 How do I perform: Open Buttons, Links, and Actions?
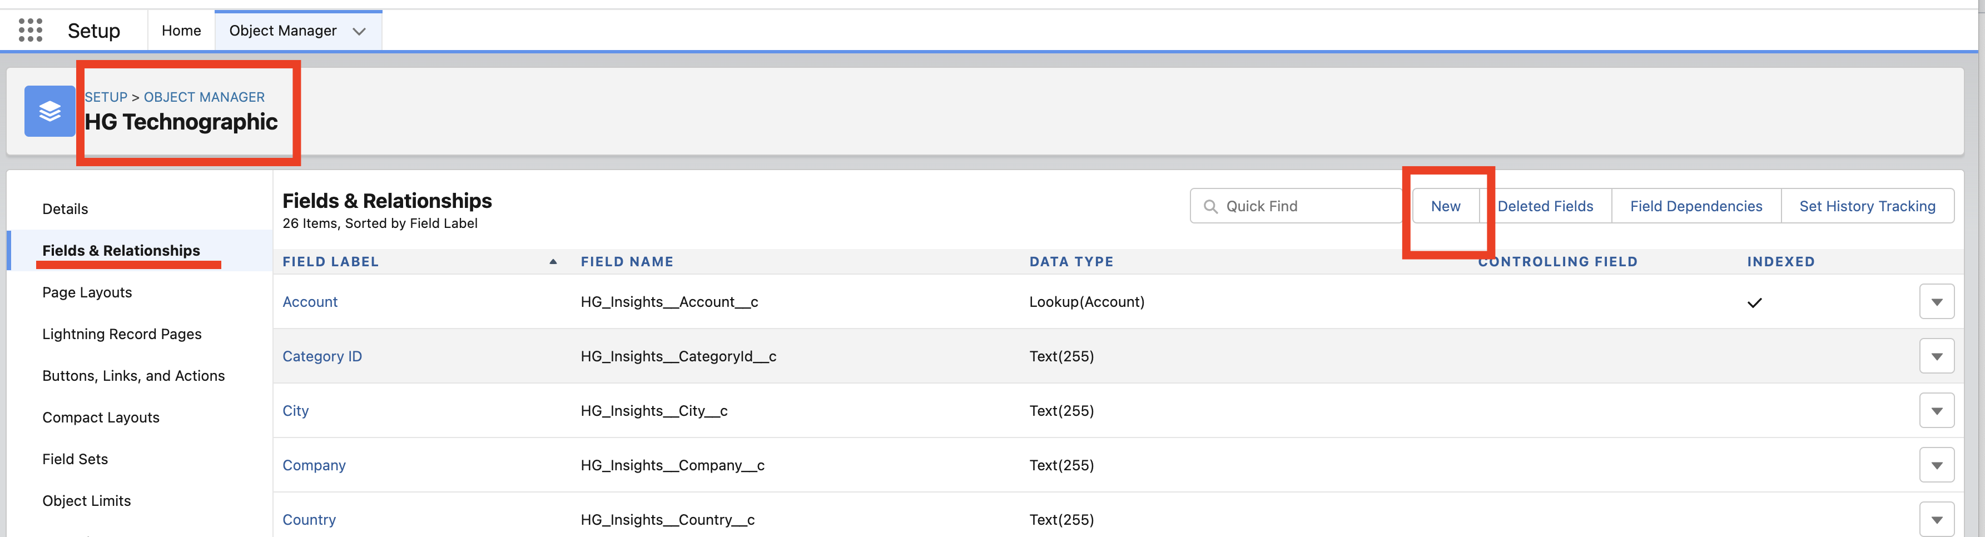click(133, 375)
